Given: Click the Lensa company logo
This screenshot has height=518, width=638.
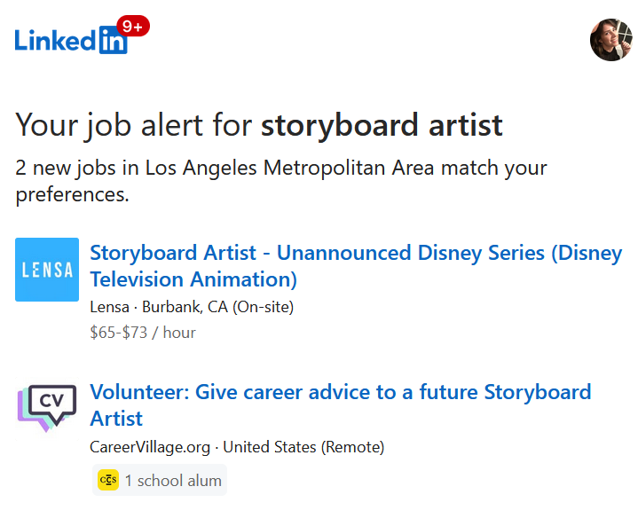Looking at the screenshot, I should pyautogui.click(x=47, y=270).
